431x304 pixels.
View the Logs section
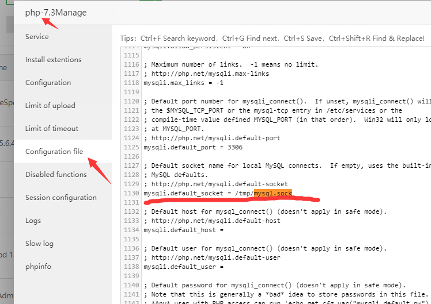point(33,221)
